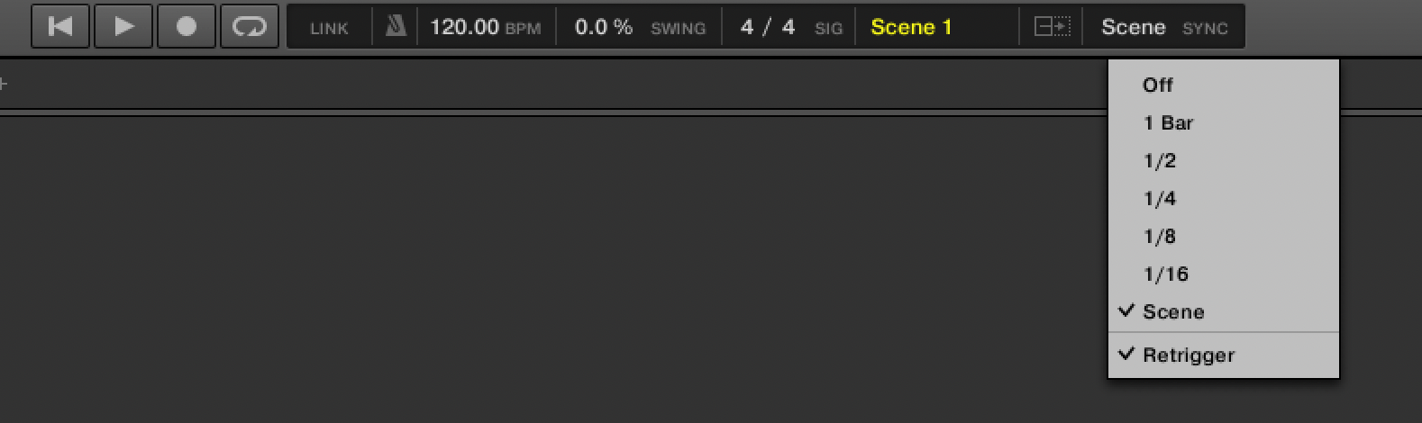Open the Scene SYNC dropdown
1422x423 pixels.
(x=1163, y=27)
